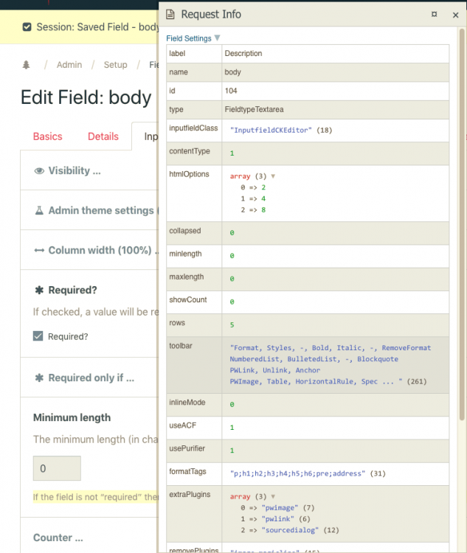467x553 pixels.
Task: Click the eye icon beside Visibility
Action: (39, 170)
